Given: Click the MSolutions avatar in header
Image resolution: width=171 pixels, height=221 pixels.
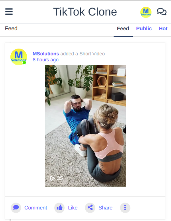Looking at the screenshot, I should click(146, 12).
